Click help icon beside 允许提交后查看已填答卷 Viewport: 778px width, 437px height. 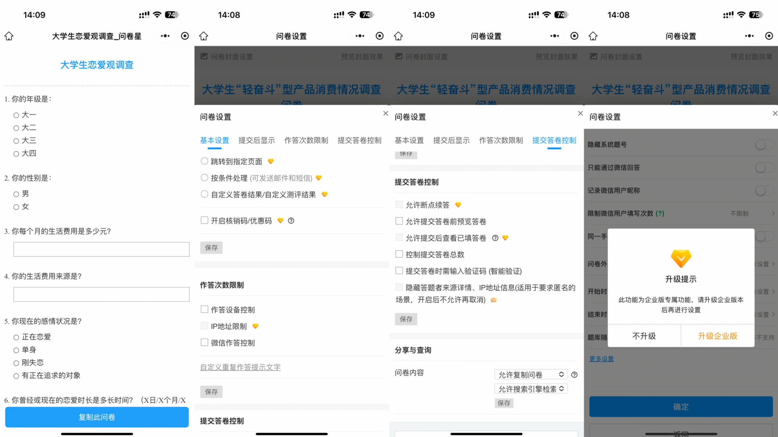[x=495, y=238]
